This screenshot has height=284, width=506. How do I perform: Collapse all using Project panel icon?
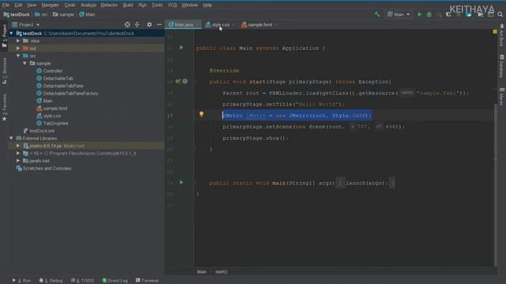[x=137, y=24]
